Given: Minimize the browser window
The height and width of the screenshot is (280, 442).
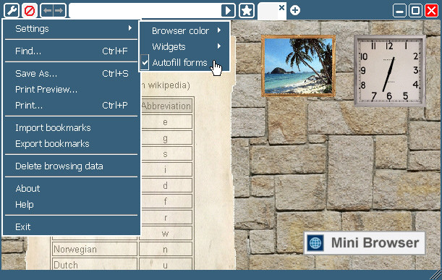Looking at the screenshot, I should pyautogui.click(x=399, y=11).
